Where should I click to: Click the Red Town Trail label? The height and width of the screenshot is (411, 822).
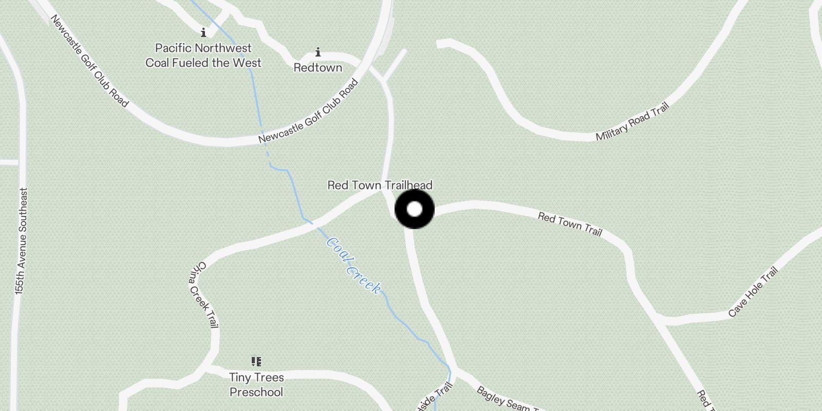(x=570, y=225)
